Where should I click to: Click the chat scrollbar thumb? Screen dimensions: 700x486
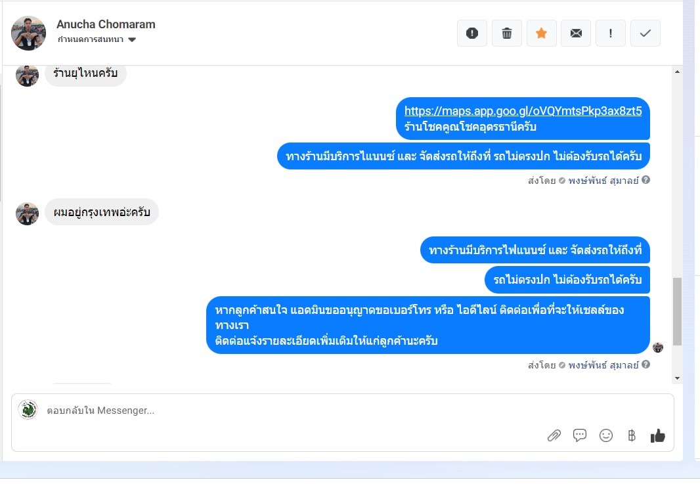click(x=677, y=311)
